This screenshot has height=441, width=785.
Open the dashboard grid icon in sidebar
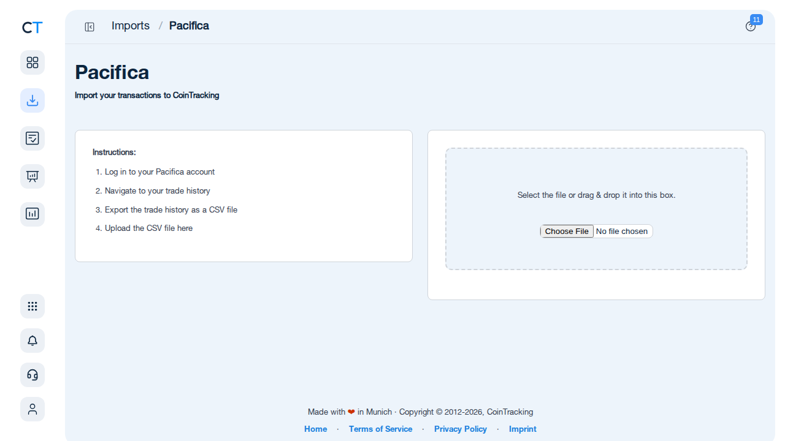[x=33, y=62]
